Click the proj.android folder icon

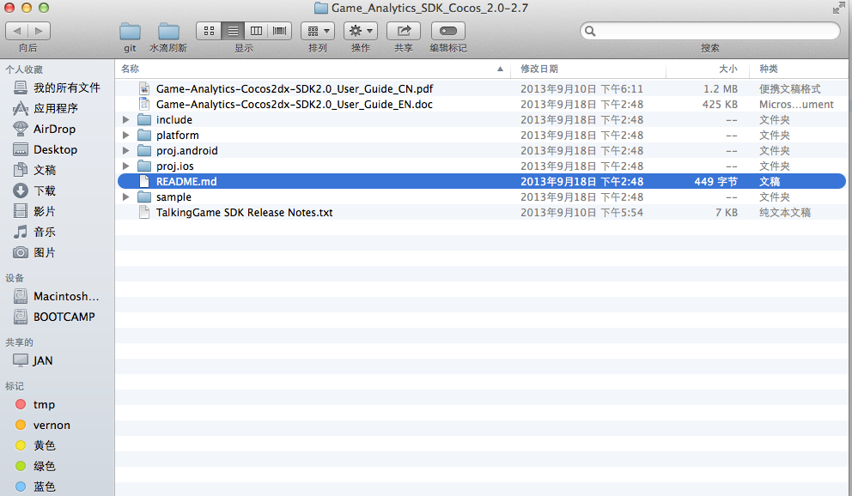[144, 151]
